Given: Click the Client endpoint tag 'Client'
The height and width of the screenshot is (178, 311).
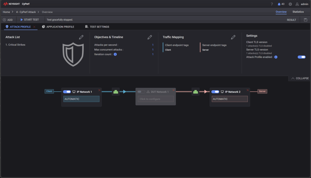Looking at the screenshot, I should 168,50.
